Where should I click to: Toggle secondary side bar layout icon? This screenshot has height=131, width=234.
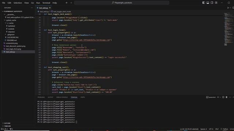click(x=212, y=3)
